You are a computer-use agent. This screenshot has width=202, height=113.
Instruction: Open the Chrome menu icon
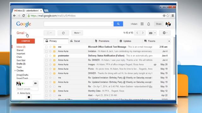[173, 16]
